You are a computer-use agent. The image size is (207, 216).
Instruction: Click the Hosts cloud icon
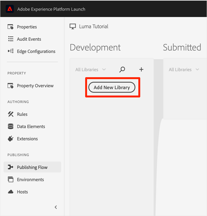[11, 192]
